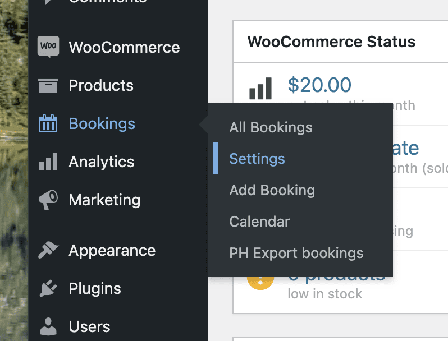Click the net sales bar chart icon
The image size is (448, 341).
(260, 89)
